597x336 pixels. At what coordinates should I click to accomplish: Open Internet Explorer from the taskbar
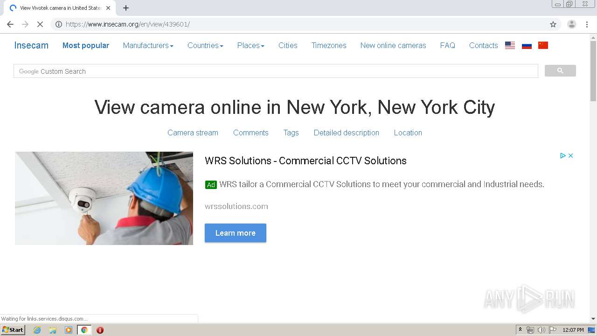(x=37, y=330)
